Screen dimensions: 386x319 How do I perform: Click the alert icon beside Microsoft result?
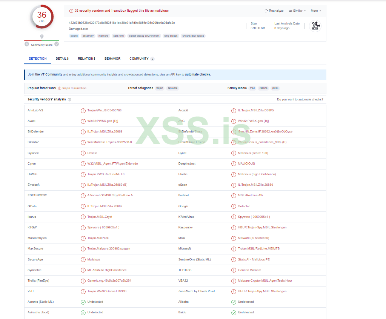[x=234, y=249]
